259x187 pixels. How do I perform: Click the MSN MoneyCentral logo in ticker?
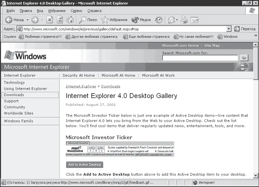click(75, 149)
